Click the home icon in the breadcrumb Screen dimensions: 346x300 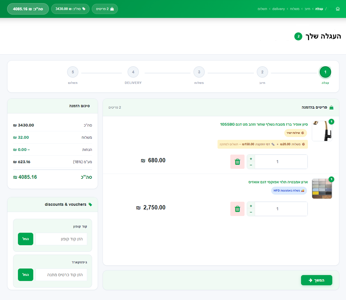pyautogui.click(x=338, y=9)
